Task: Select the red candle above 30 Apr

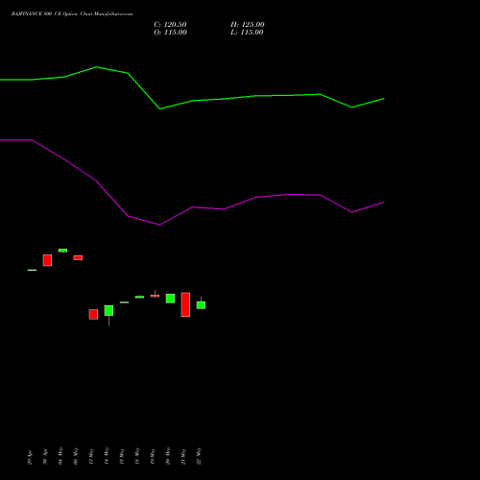Action: [x=47, y=260]
